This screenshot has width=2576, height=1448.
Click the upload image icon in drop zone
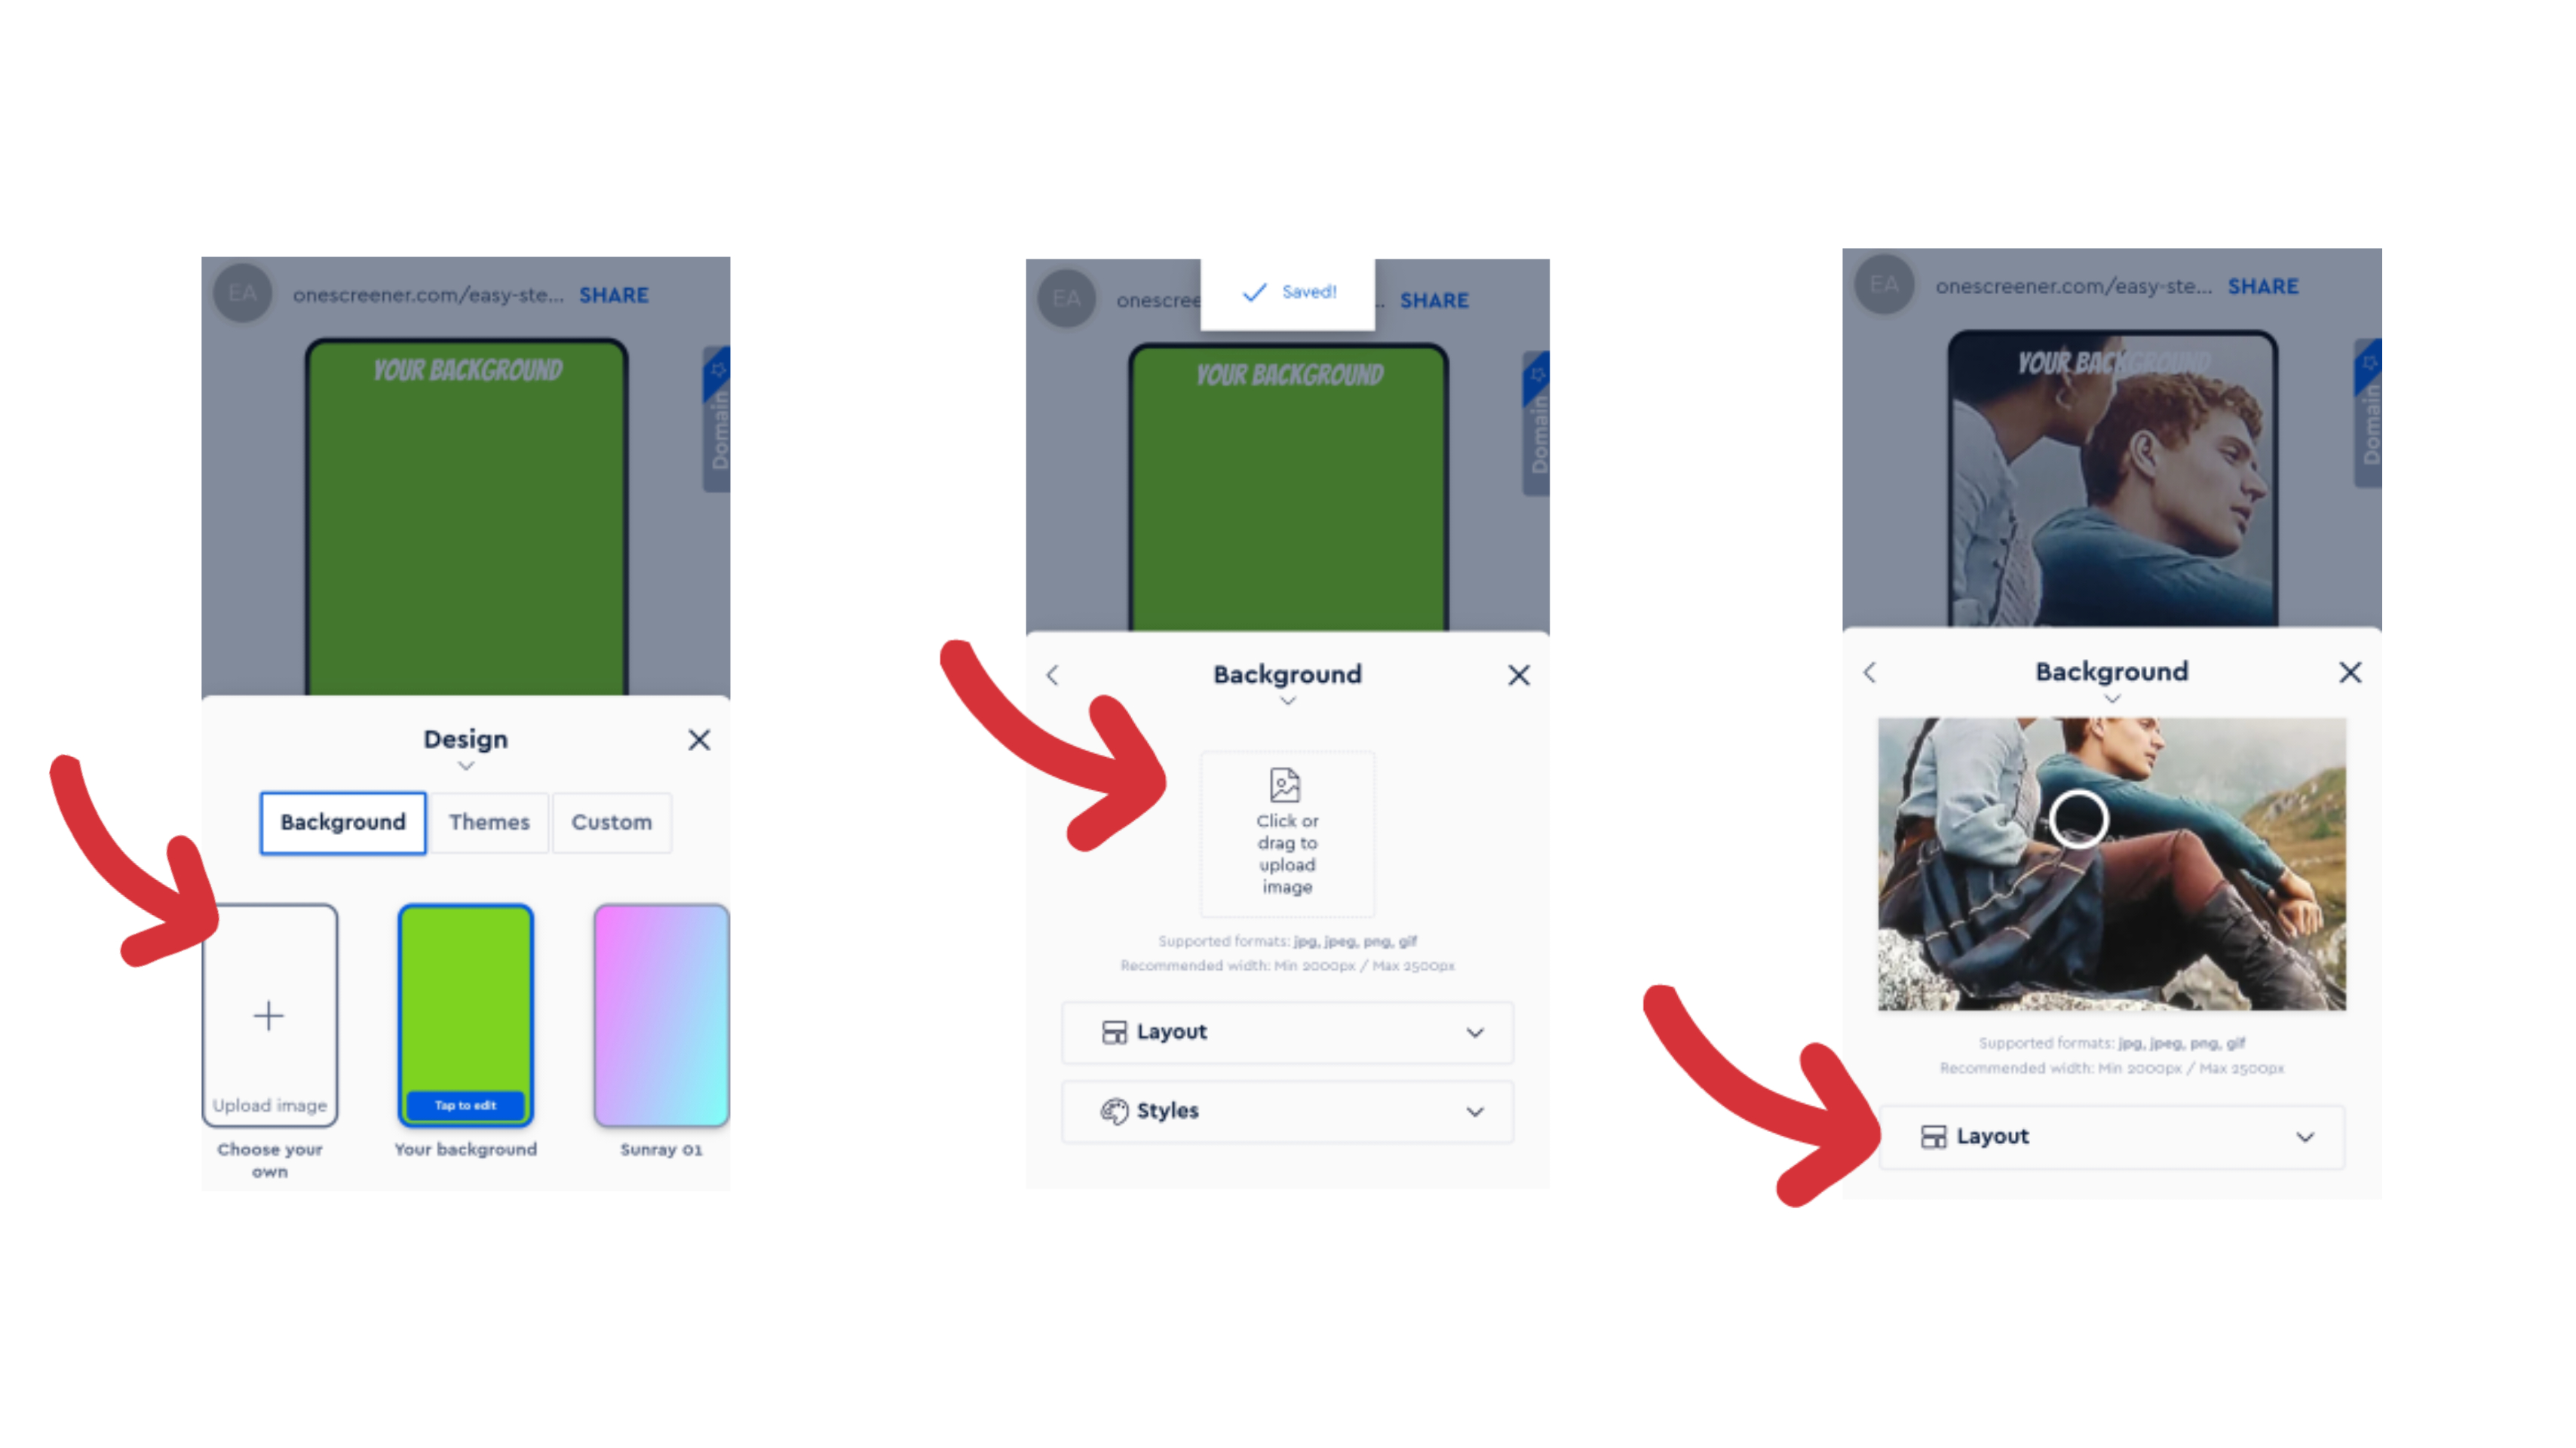pyautogui.click(x=1285, y=784)
